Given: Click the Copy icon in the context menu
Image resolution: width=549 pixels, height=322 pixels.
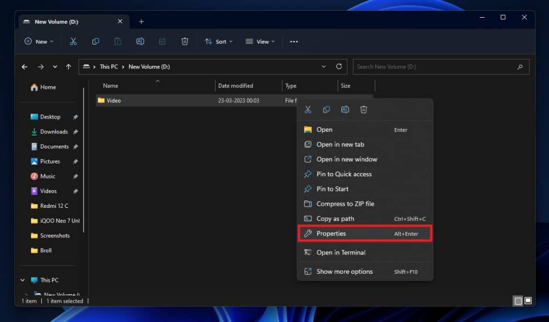Looking at the screenshot, I should coord(326,109).
